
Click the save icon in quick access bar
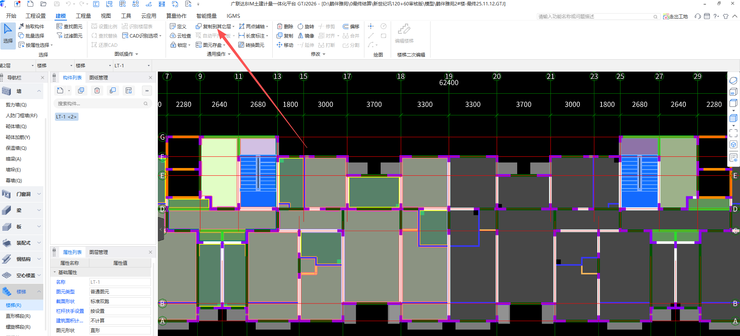point(57,4)
